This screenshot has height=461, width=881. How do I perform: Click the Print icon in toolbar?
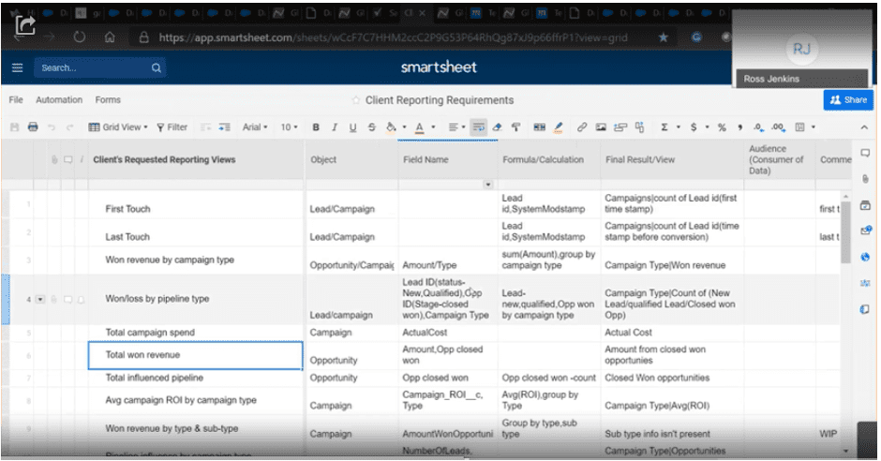(x=33, y=127)
